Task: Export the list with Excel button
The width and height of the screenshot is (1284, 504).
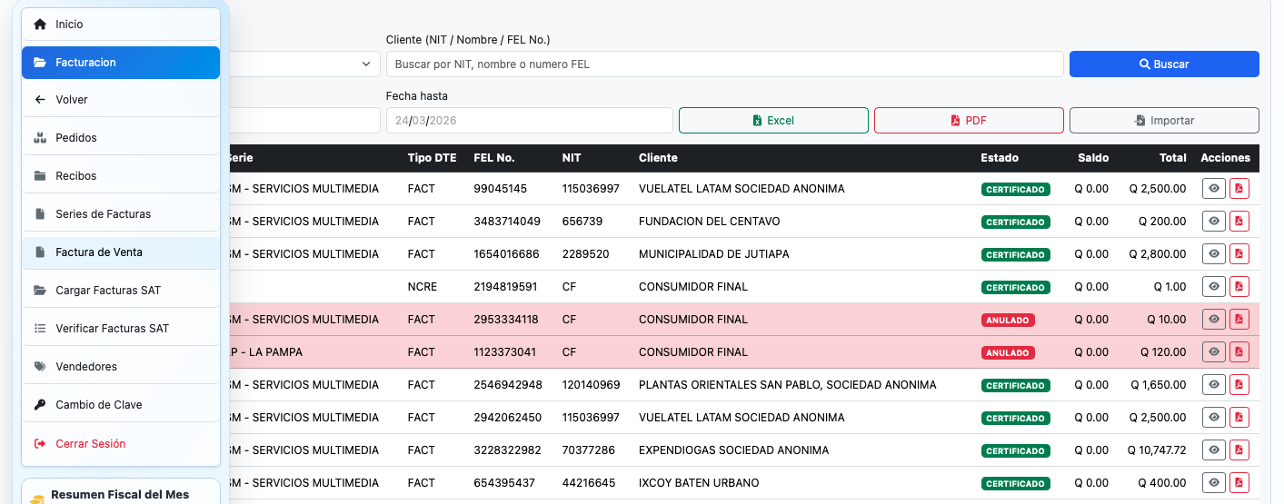Action: [773, 121]
